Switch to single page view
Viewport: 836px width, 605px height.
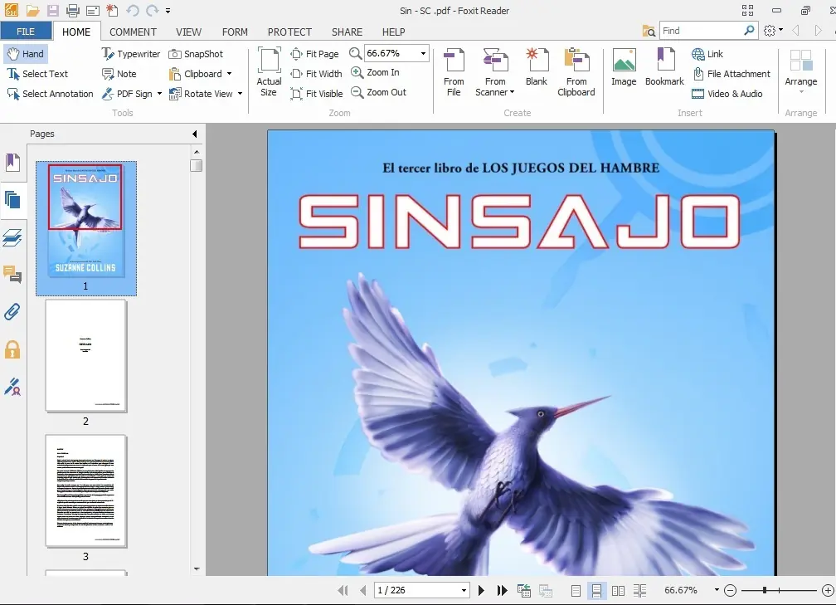[576, 591]
